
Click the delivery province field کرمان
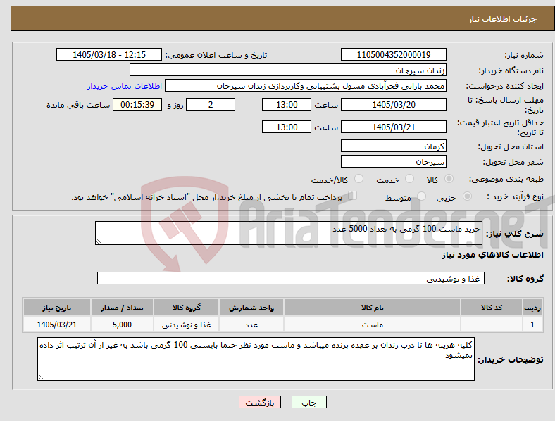[393, 146]
